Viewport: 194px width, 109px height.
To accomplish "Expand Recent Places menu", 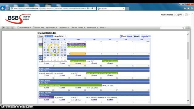I will coord(78,27).
